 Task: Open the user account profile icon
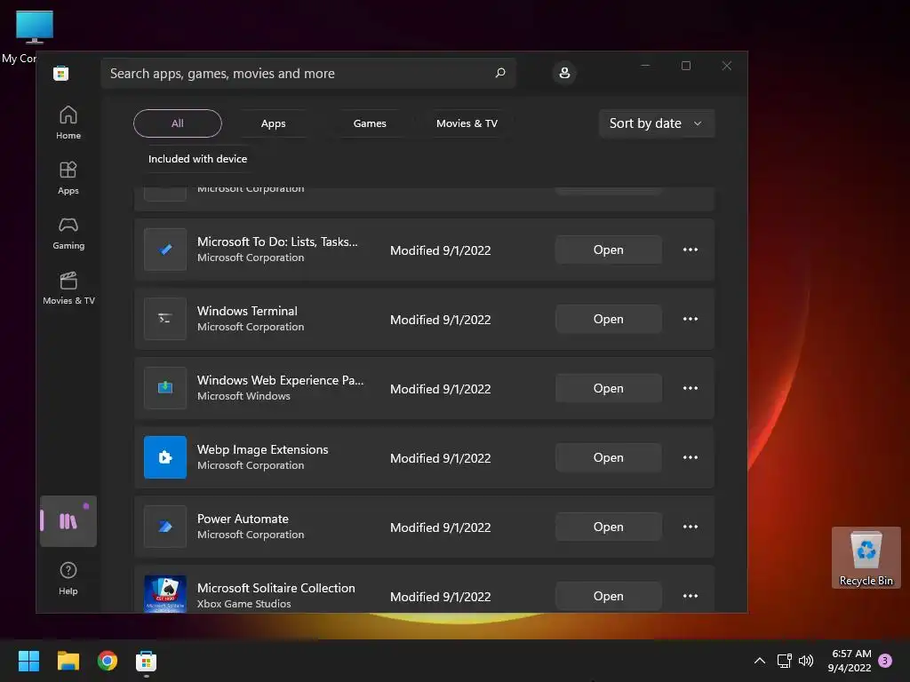tap(564, 73)
